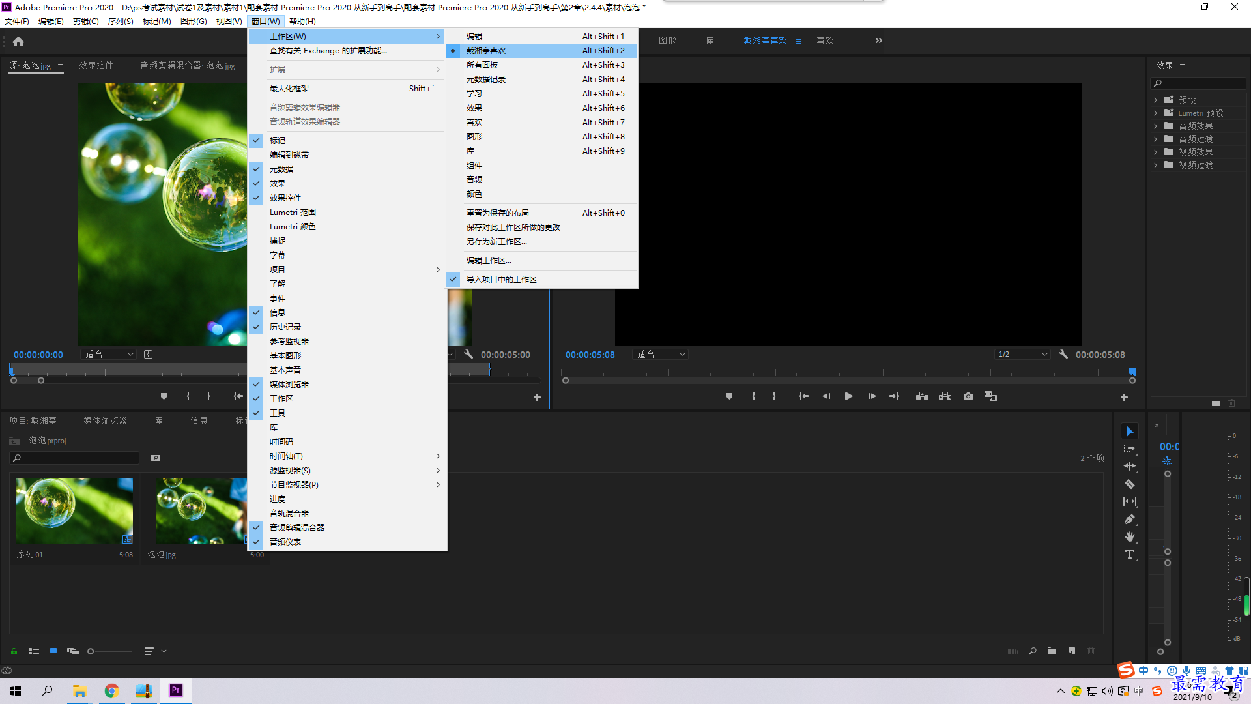The height and width of the screenshot is (704, 1251).
Task: Expand the 预设 effects folder
Action: 1156,100
